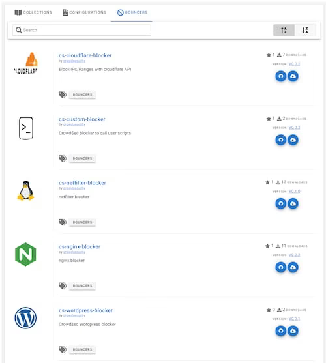The image size is (326, 363).
Task: Click the download count icon for cs-nginx-blocker
Action: (278, 246)
